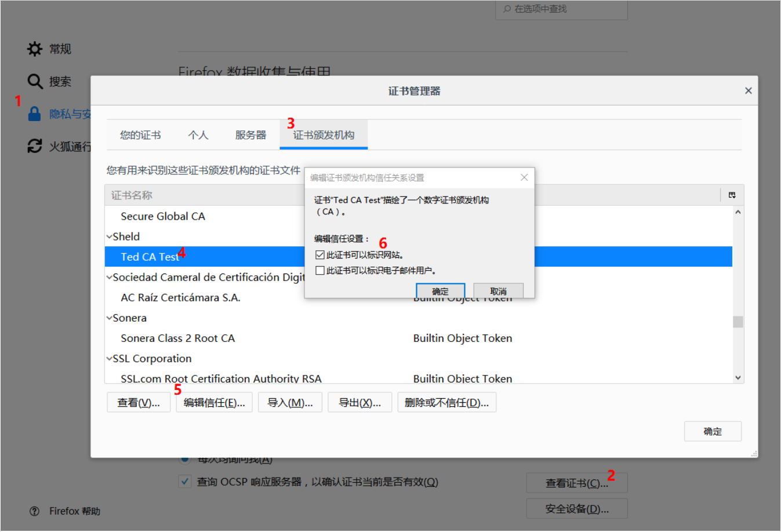Open the 常规 settings gear icon
The height and width of the screenshot is (532, 781).
click(x=34, y=49)
